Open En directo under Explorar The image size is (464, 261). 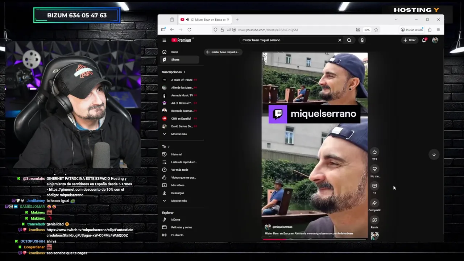pyautogui.click(x=179, y=235)
